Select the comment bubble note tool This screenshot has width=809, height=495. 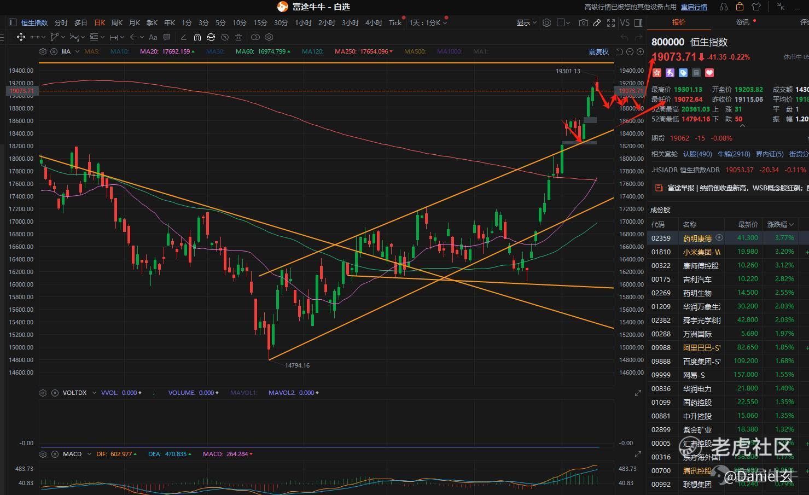pyautogui.click(x=167, y=37)
